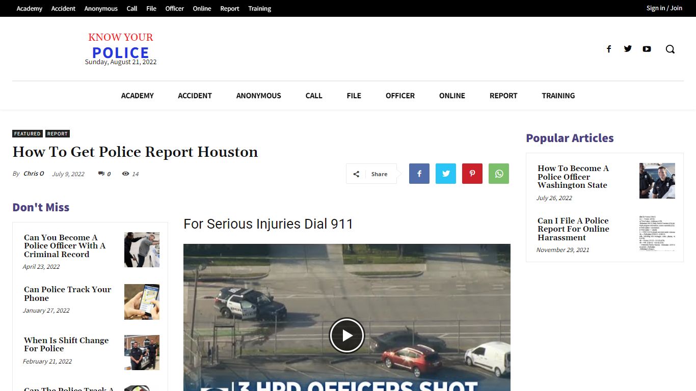Open Can You Become A Police Officer article
Screen dimensions: 696x391
coord(65,246)
